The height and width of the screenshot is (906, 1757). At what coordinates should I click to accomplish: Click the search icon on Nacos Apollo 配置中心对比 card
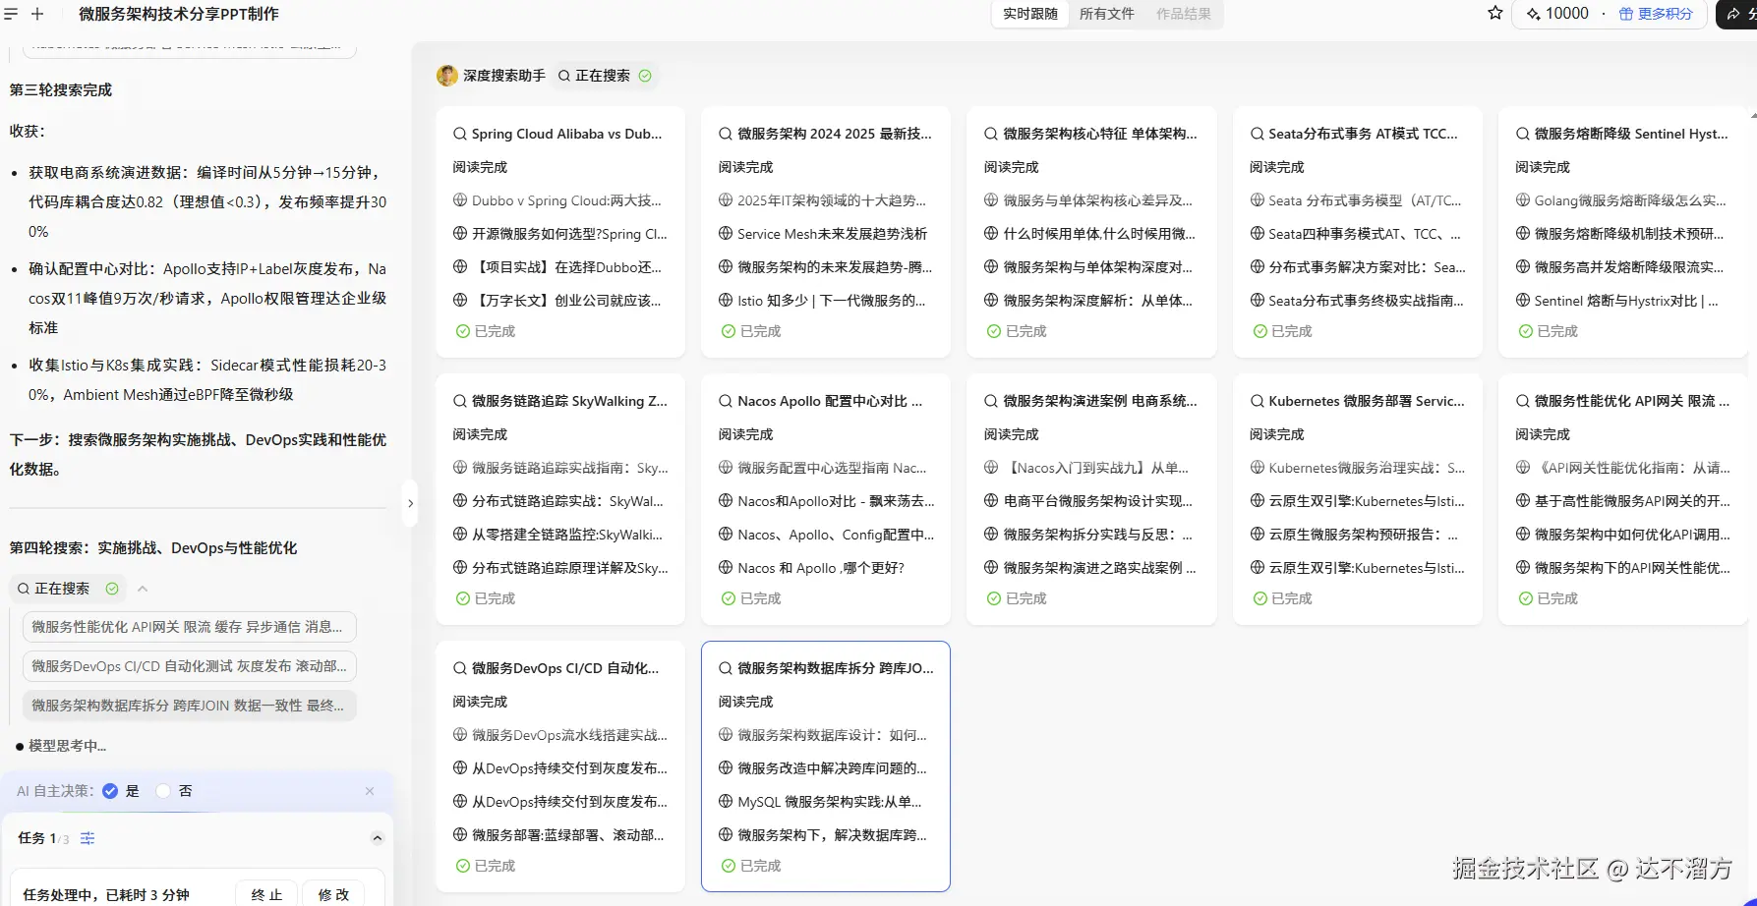pos(726,401)
